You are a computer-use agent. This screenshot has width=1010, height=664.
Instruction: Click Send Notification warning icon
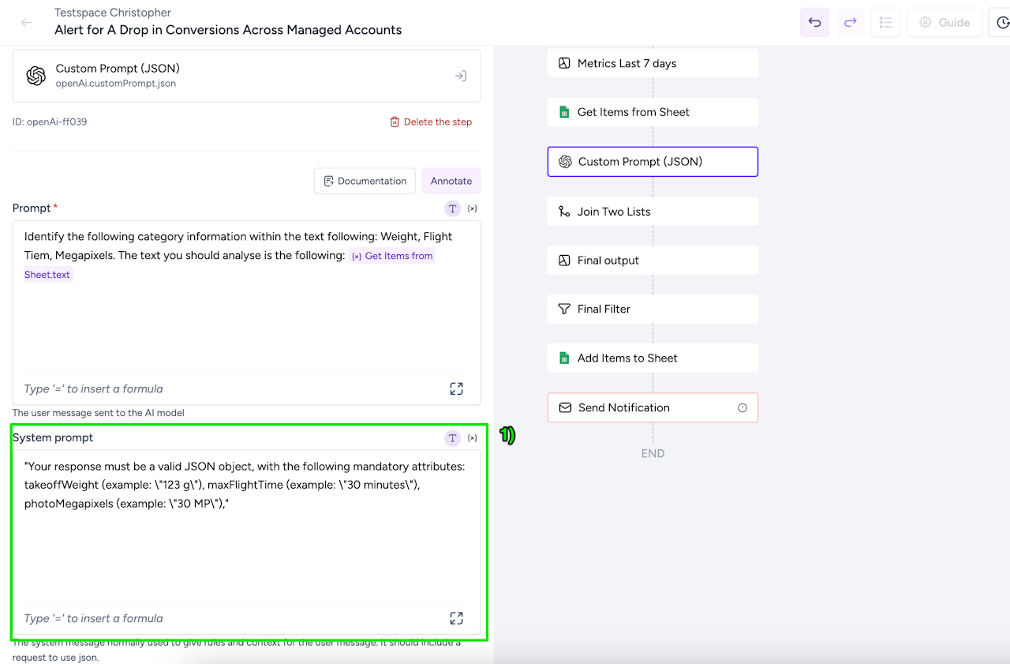pos(742,408)
